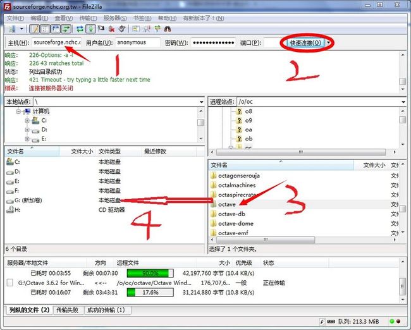Select the ob folder in remote tree

pyautogui.click(x=248, y=138)
